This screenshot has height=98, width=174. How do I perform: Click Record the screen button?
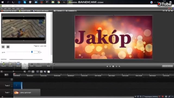(9, 11)
